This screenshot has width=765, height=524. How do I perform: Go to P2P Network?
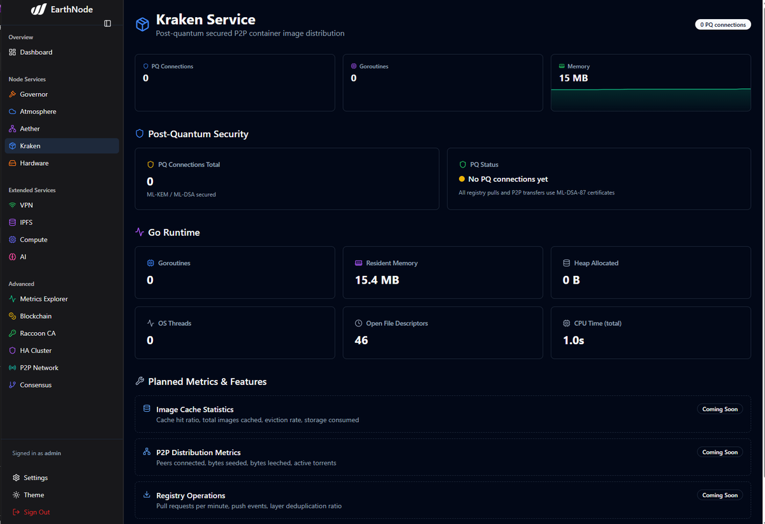[x=61, y=368]
